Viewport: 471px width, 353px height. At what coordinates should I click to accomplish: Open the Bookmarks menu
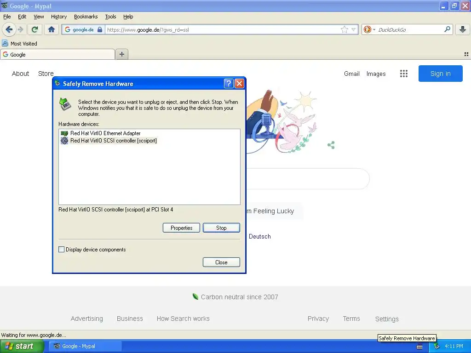[86, 17]
